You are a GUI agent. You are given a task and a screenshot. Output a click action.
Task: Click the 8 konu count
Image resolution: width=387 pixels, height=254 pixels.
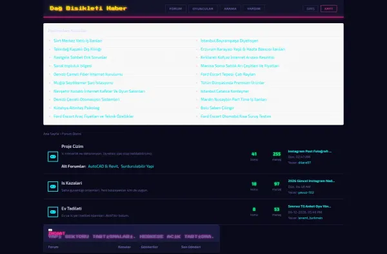click(254, 210)
